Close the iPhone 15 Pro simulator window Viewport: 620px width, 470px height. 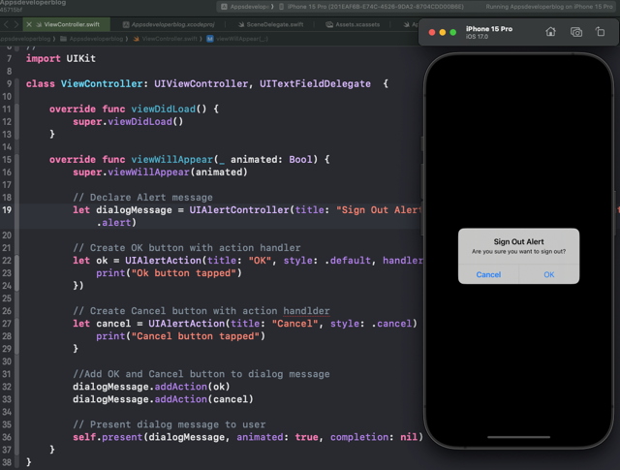432,32
